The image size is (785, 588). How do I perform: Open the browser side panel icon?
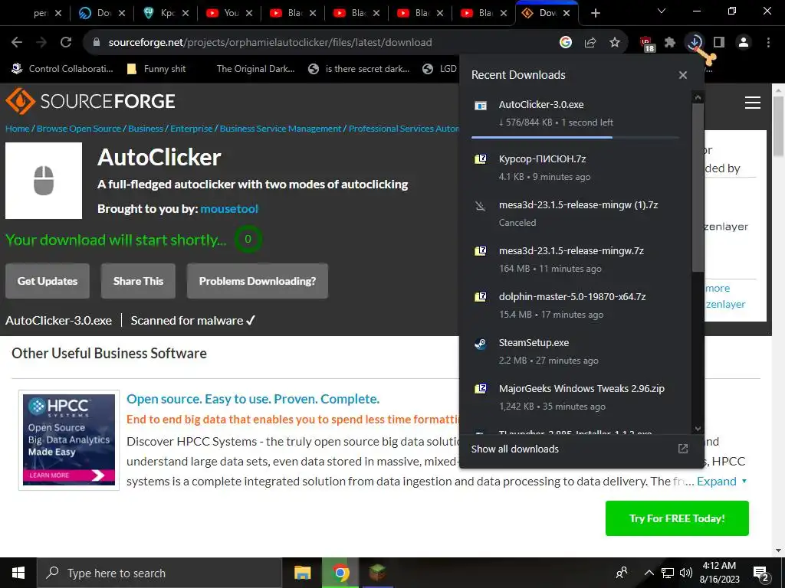click(x=719, y=43)
